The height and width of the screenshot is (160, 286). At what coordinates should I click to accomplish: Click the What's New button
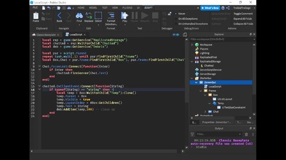pos(210,8)
